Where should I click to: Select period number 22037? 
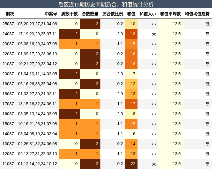[8, 54]
